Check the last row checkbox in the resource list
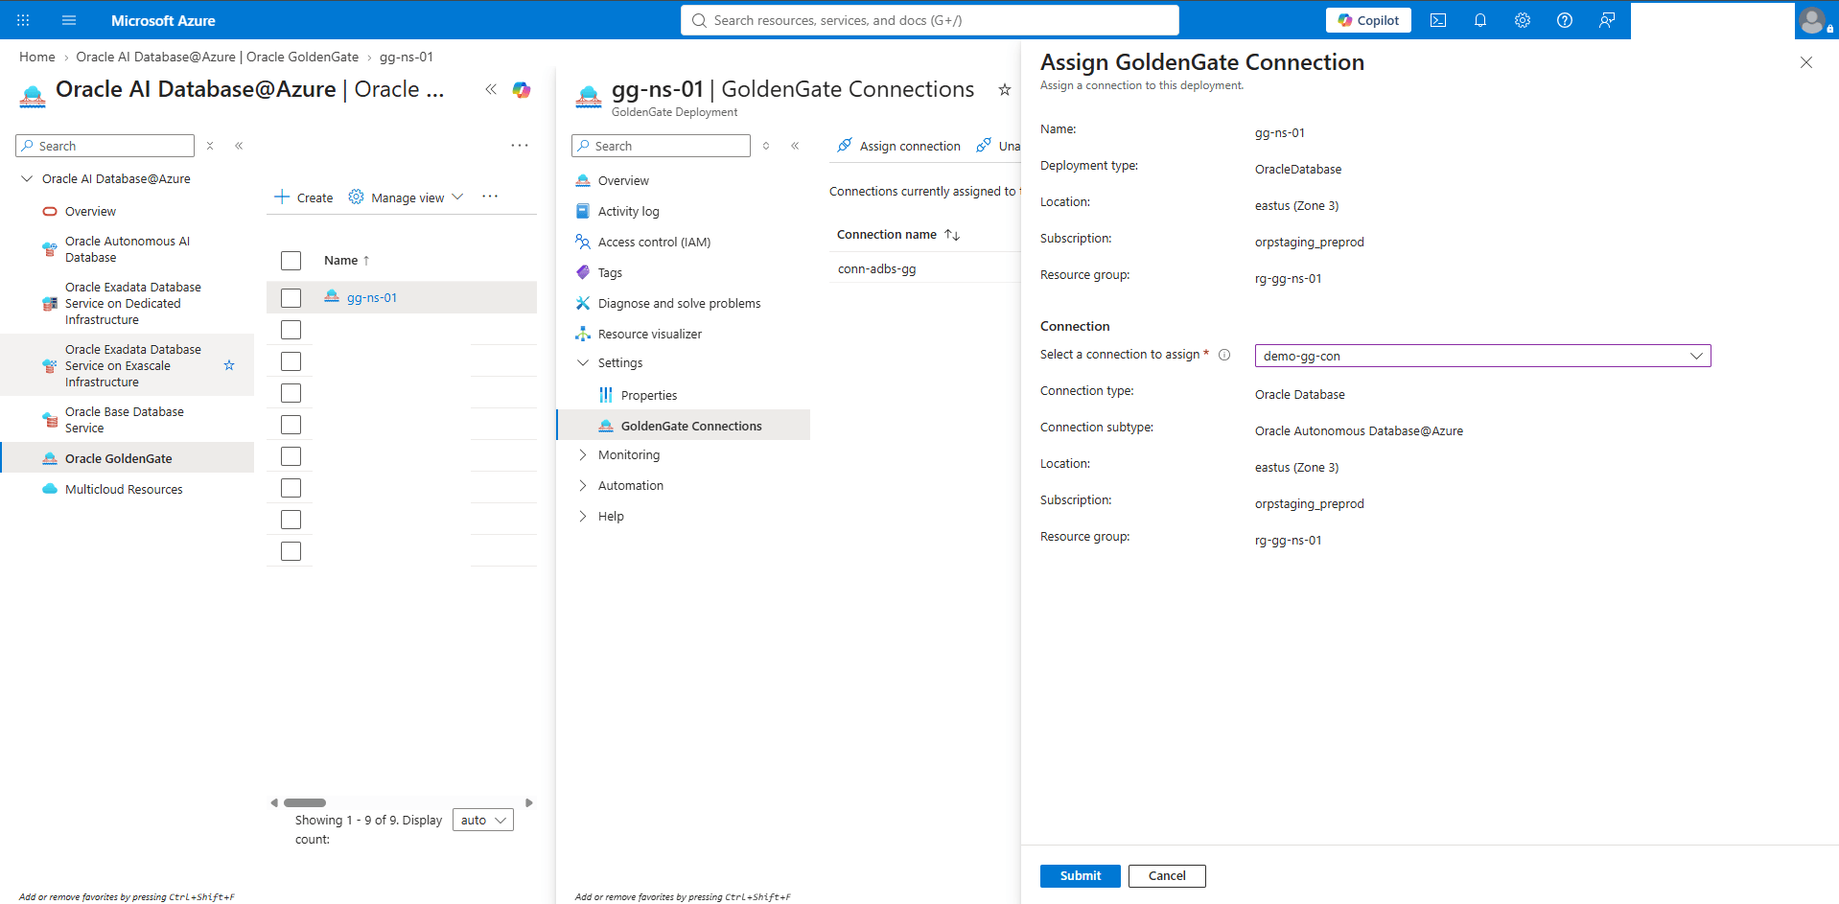Screen dimensions: 1839x904 [291, 551]
